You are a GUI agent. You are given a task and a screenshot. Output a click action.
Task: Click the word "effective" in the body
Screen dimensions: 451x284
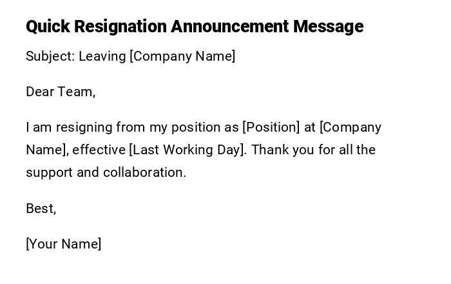[x=99, y=150]
